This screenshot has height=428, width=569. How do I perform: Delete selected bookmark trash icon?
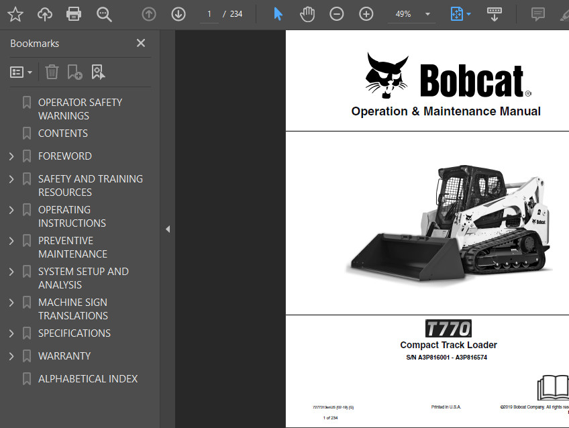[x=52, y=72]
